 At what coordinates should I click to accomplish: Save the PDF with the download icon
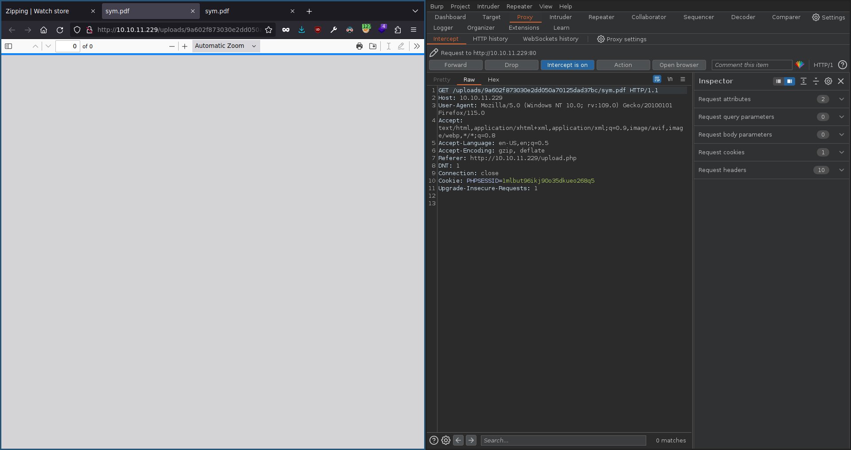pos(373,46)
